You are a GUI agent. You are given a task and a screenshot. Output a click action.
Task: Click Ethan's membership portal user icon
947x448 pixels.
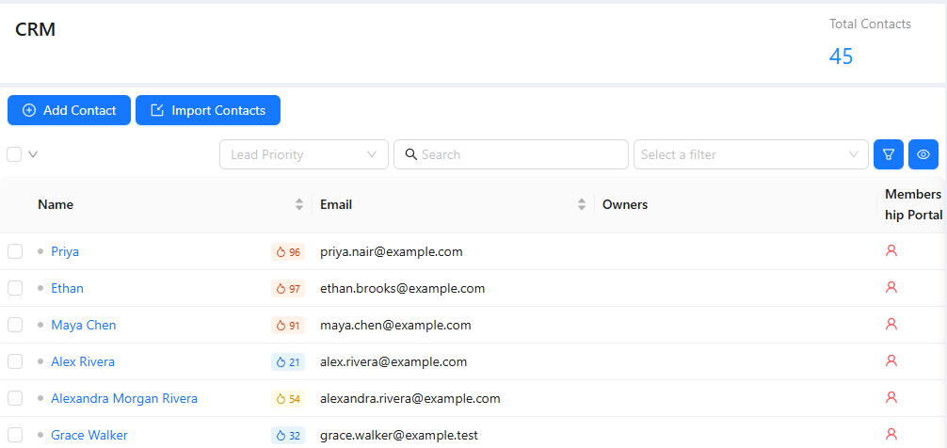point(891,287)
